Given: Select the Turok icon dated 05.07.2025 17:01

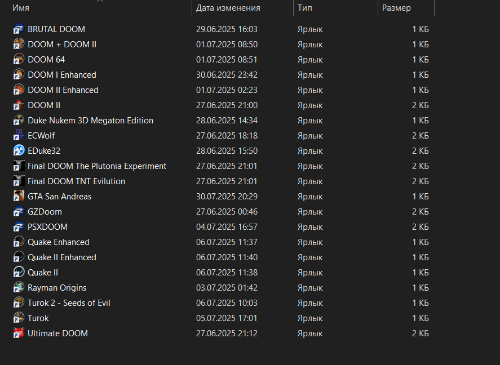Looking at the screenshot, I should 19,318.
